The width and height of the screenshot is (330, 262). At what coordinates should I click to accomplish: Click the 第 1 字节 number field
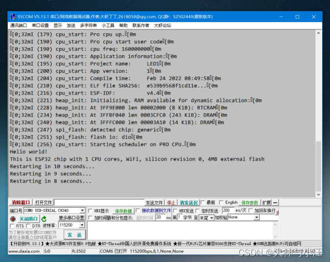(180, 217)
